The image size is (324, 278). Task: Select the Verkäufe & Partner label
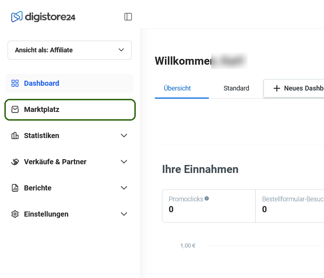(x=55, y=162)
